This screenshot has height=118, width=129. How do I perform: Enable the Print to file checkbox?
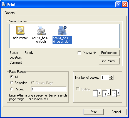point(79,53)
